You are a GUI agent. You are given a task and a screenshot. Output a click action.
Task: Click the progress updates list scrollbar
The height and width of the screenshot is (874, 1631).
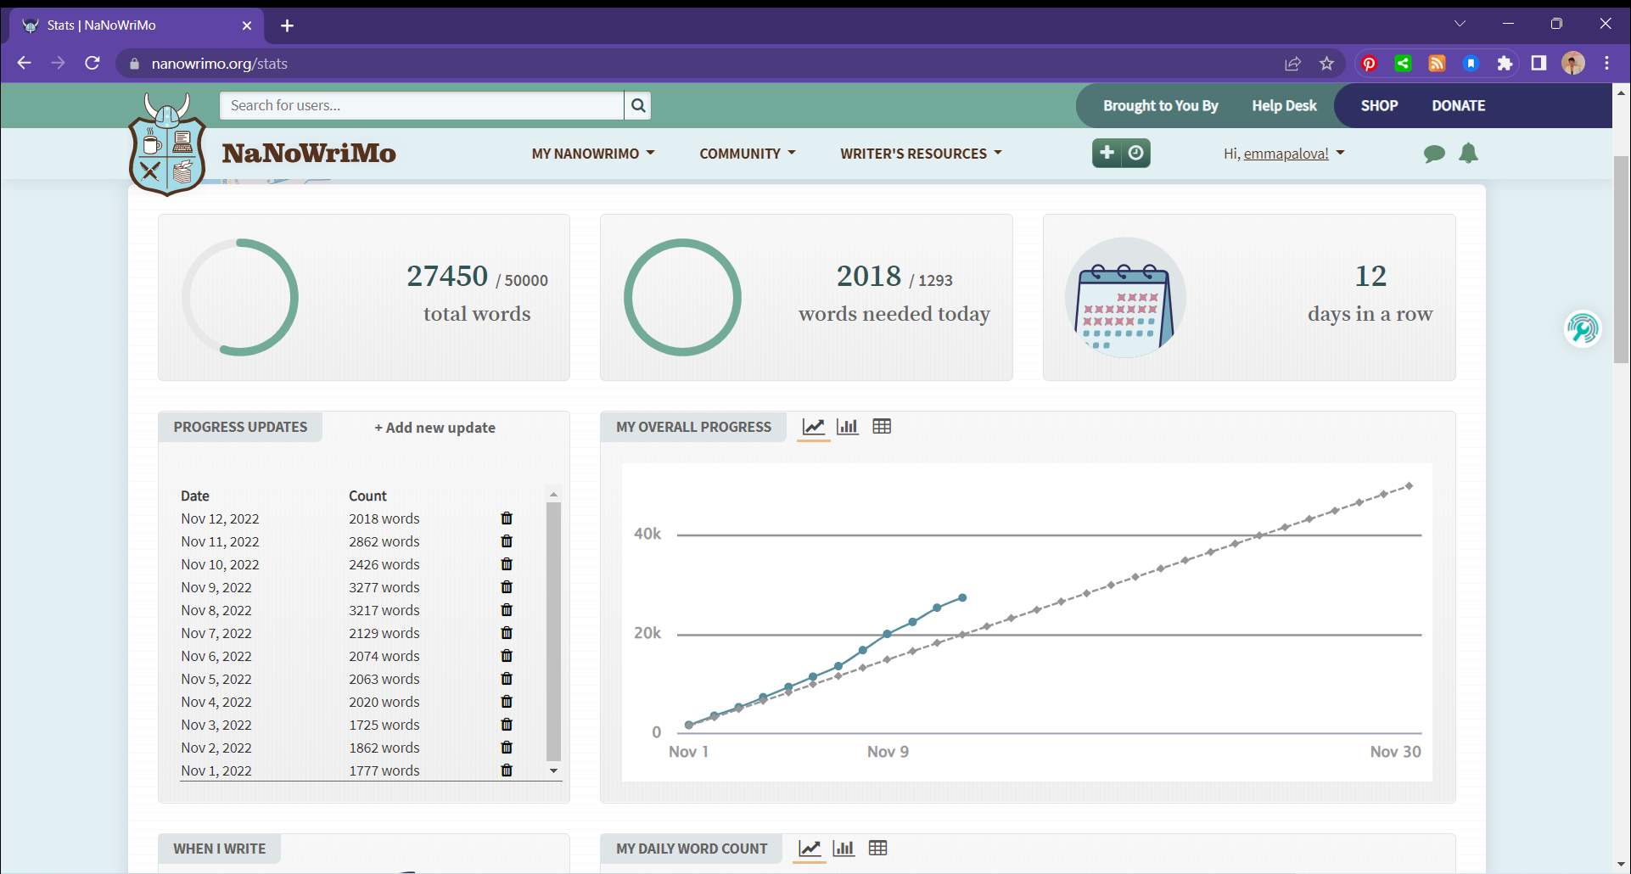point(553,631)
